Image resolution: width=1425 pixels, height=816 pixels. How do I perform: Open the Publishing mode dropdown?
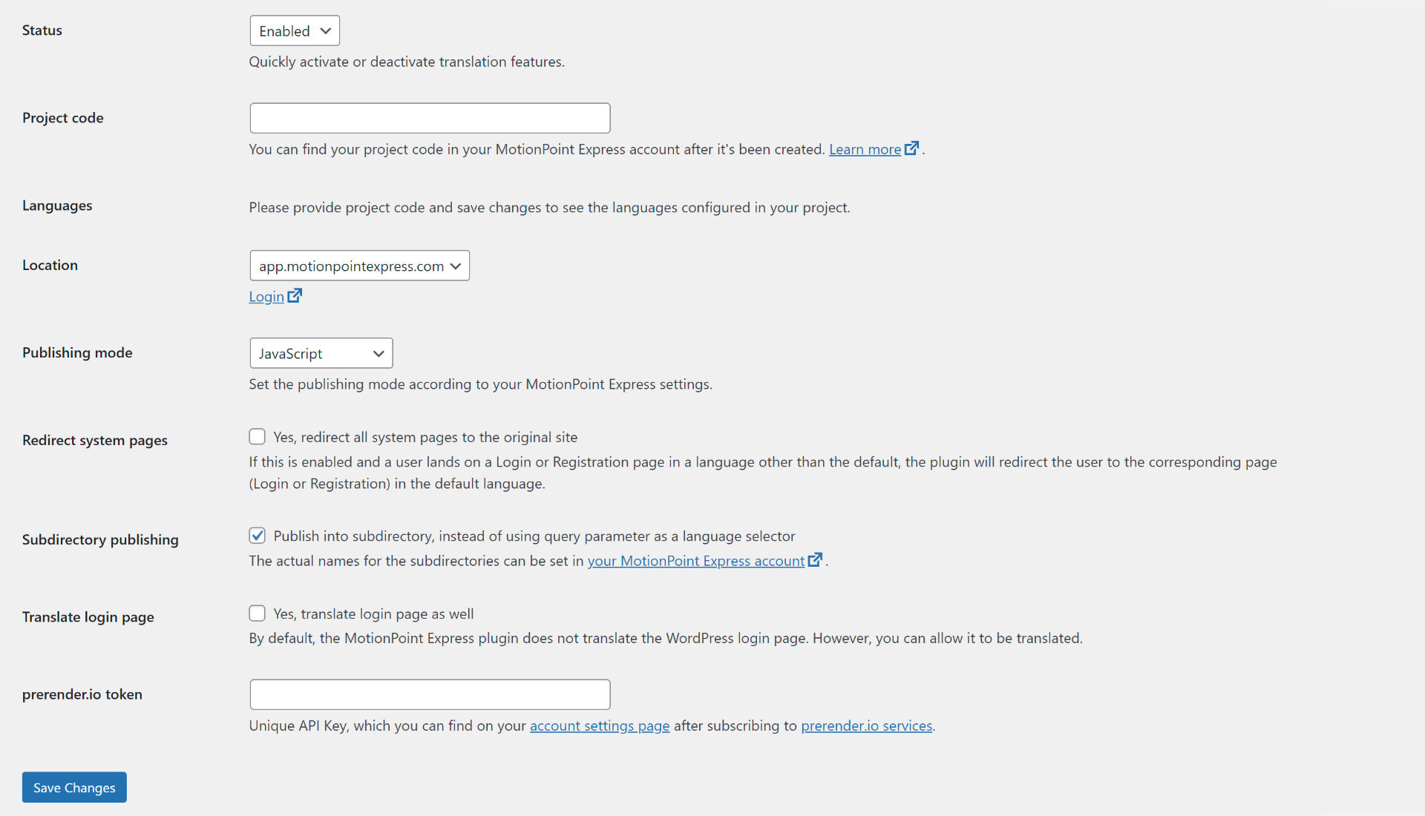(x=320, y=353)
